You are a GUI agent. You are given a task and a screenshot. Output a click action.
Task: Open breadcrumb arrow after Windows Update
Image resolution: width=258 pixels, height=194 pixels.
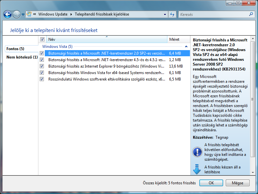[x=71, y=14]
